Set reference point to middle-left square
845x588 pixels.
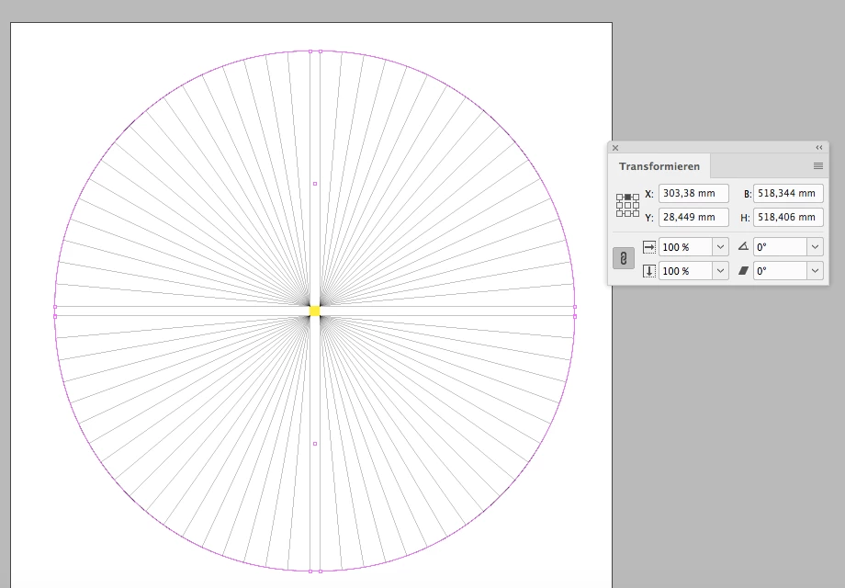[x=619, y=206]
